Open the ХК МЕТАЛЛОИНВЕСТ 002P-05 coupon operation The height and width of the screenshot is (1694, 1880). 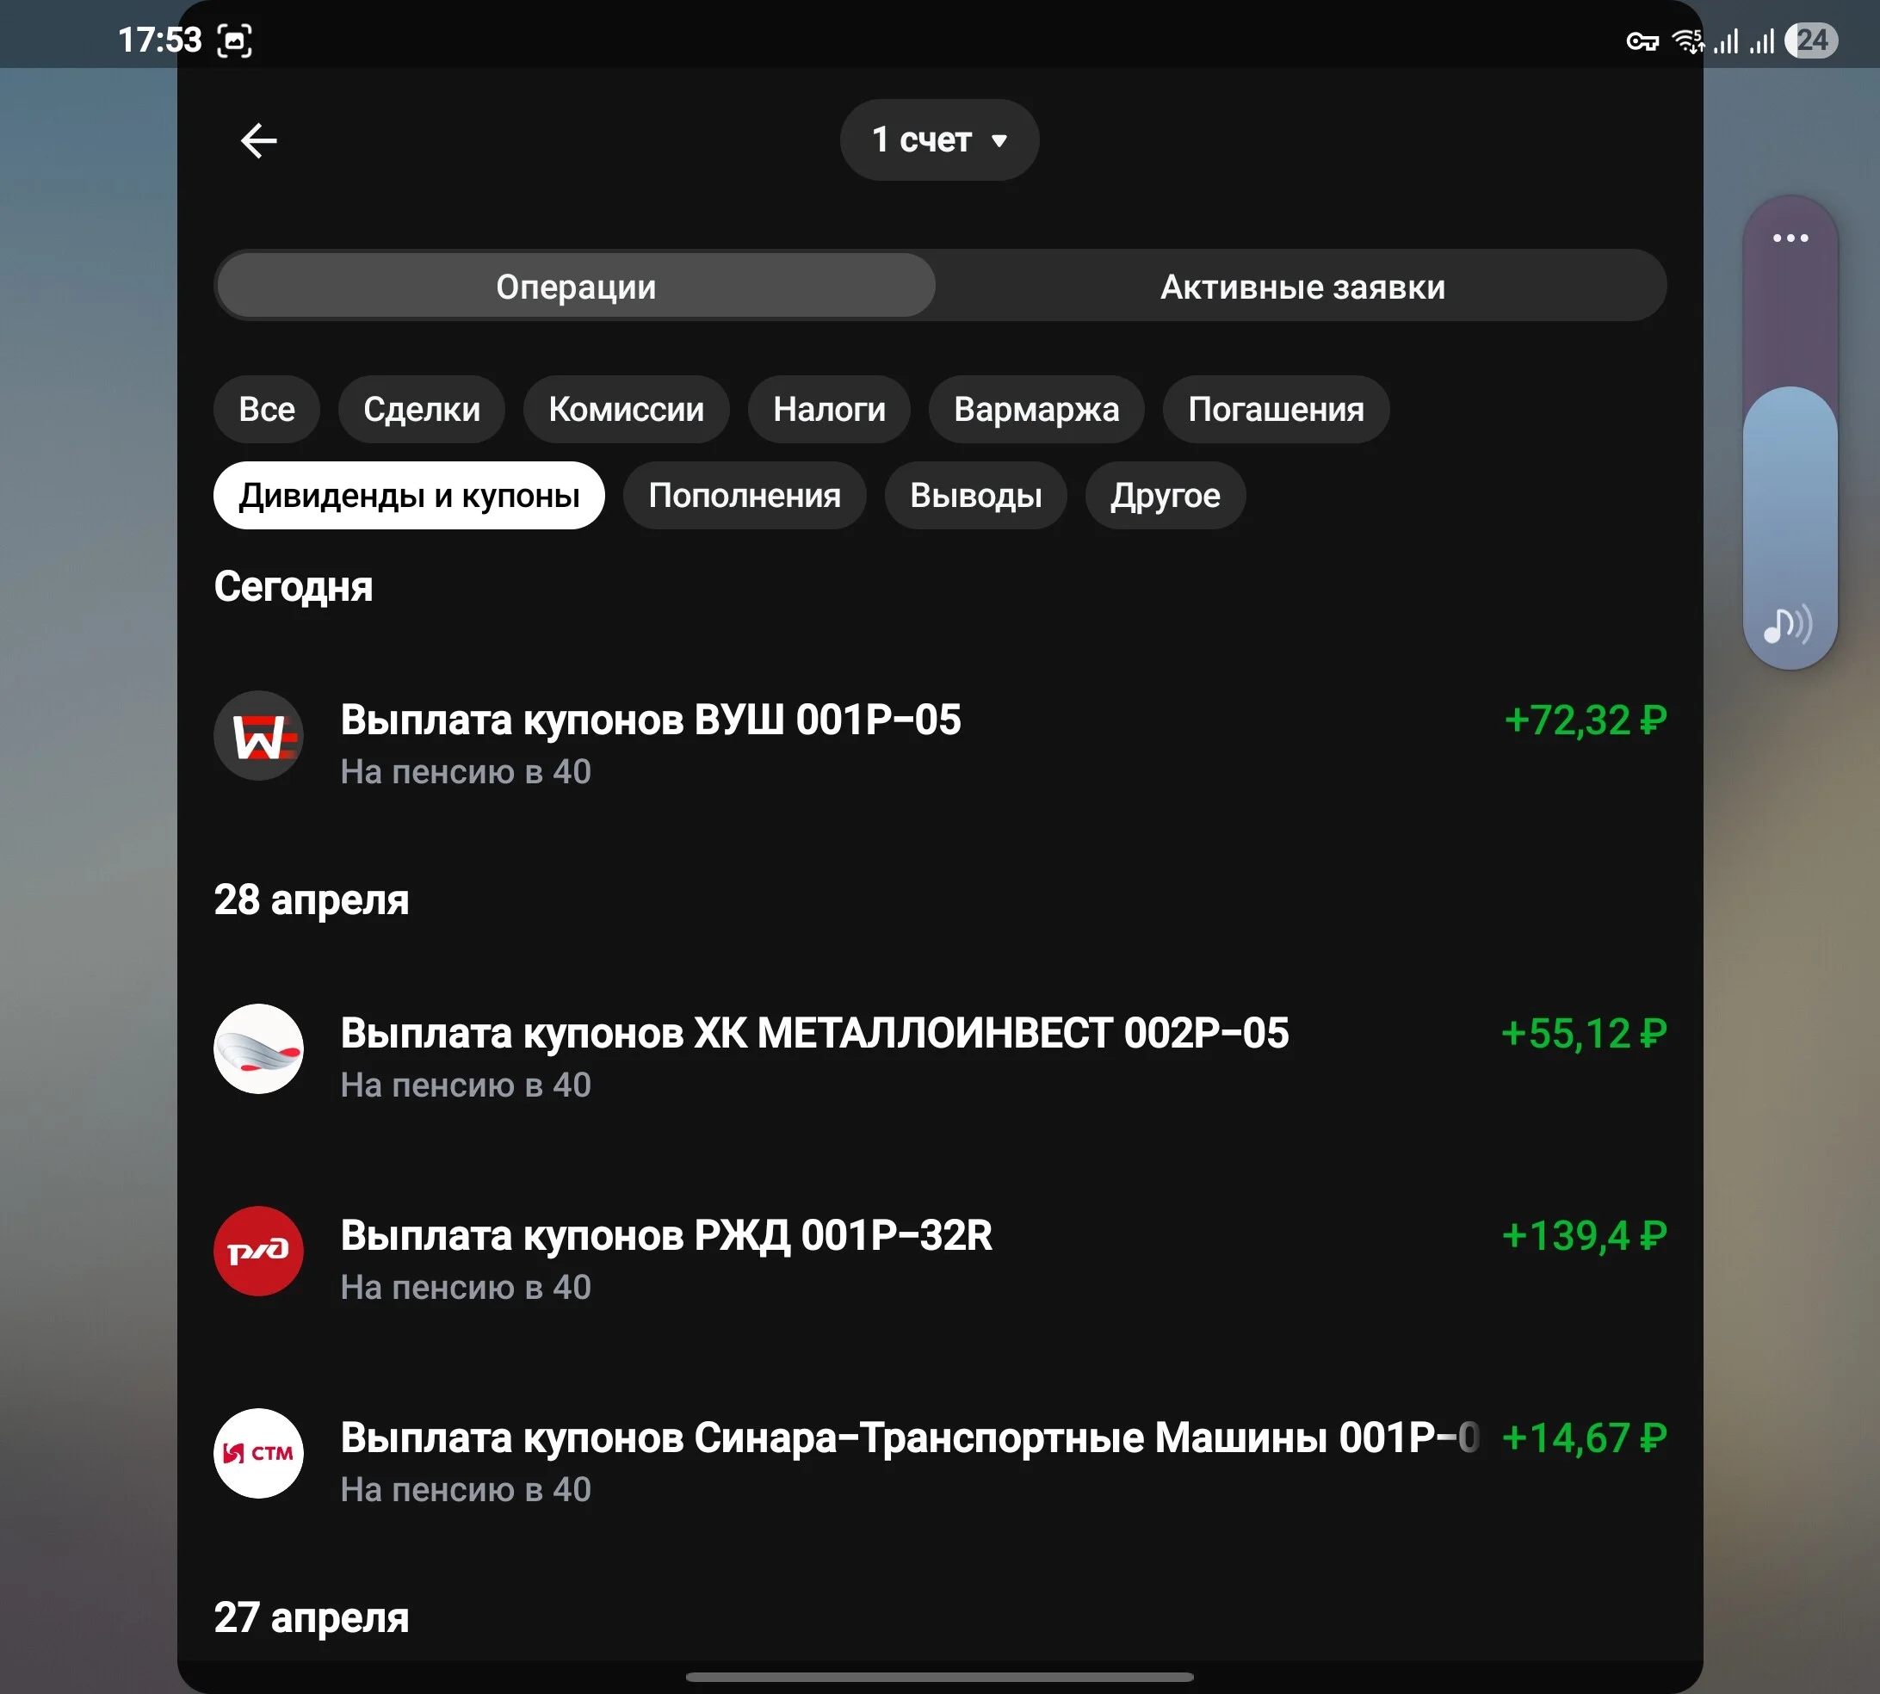pos(940,1056)
